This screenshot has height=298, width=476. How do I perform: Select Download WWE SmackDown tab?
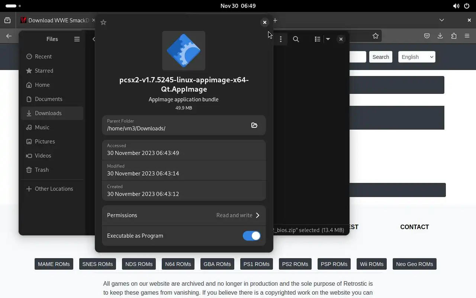click(56, 20)
